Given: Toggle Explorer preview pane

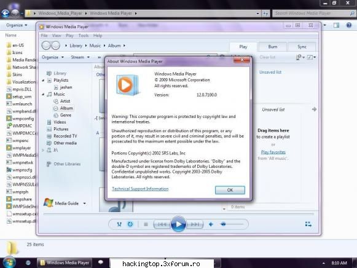Looking at the screenshot, I should 336,25.
